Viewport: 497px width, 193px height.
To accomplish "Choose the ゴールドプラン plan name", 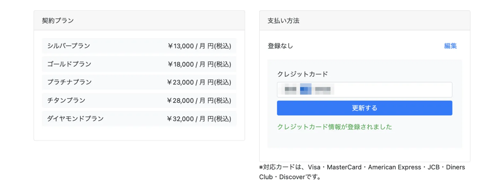I will click(x=69, y=64).
